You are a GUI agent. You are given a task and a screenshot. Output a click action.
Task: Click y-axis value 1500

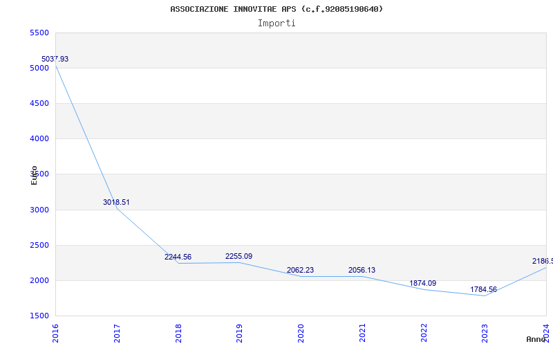(x=40, y=316)
